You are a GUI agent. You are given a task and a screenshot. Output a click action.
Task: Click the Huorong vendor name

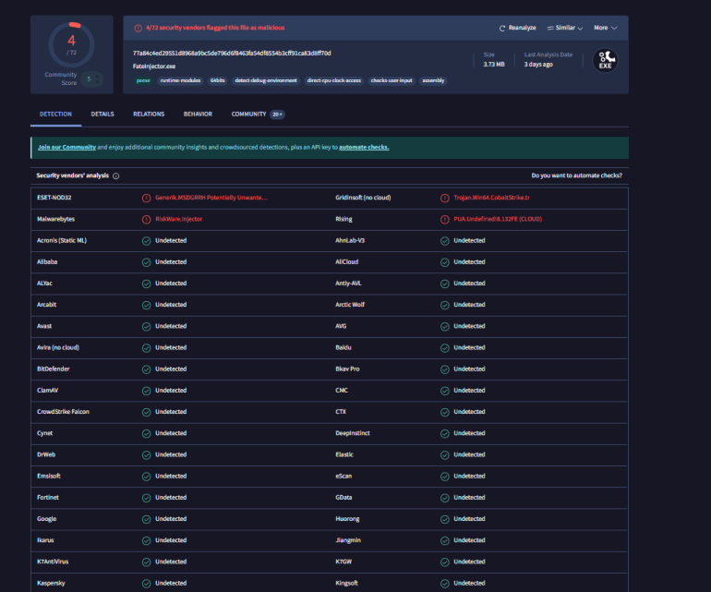coord(347,519)
